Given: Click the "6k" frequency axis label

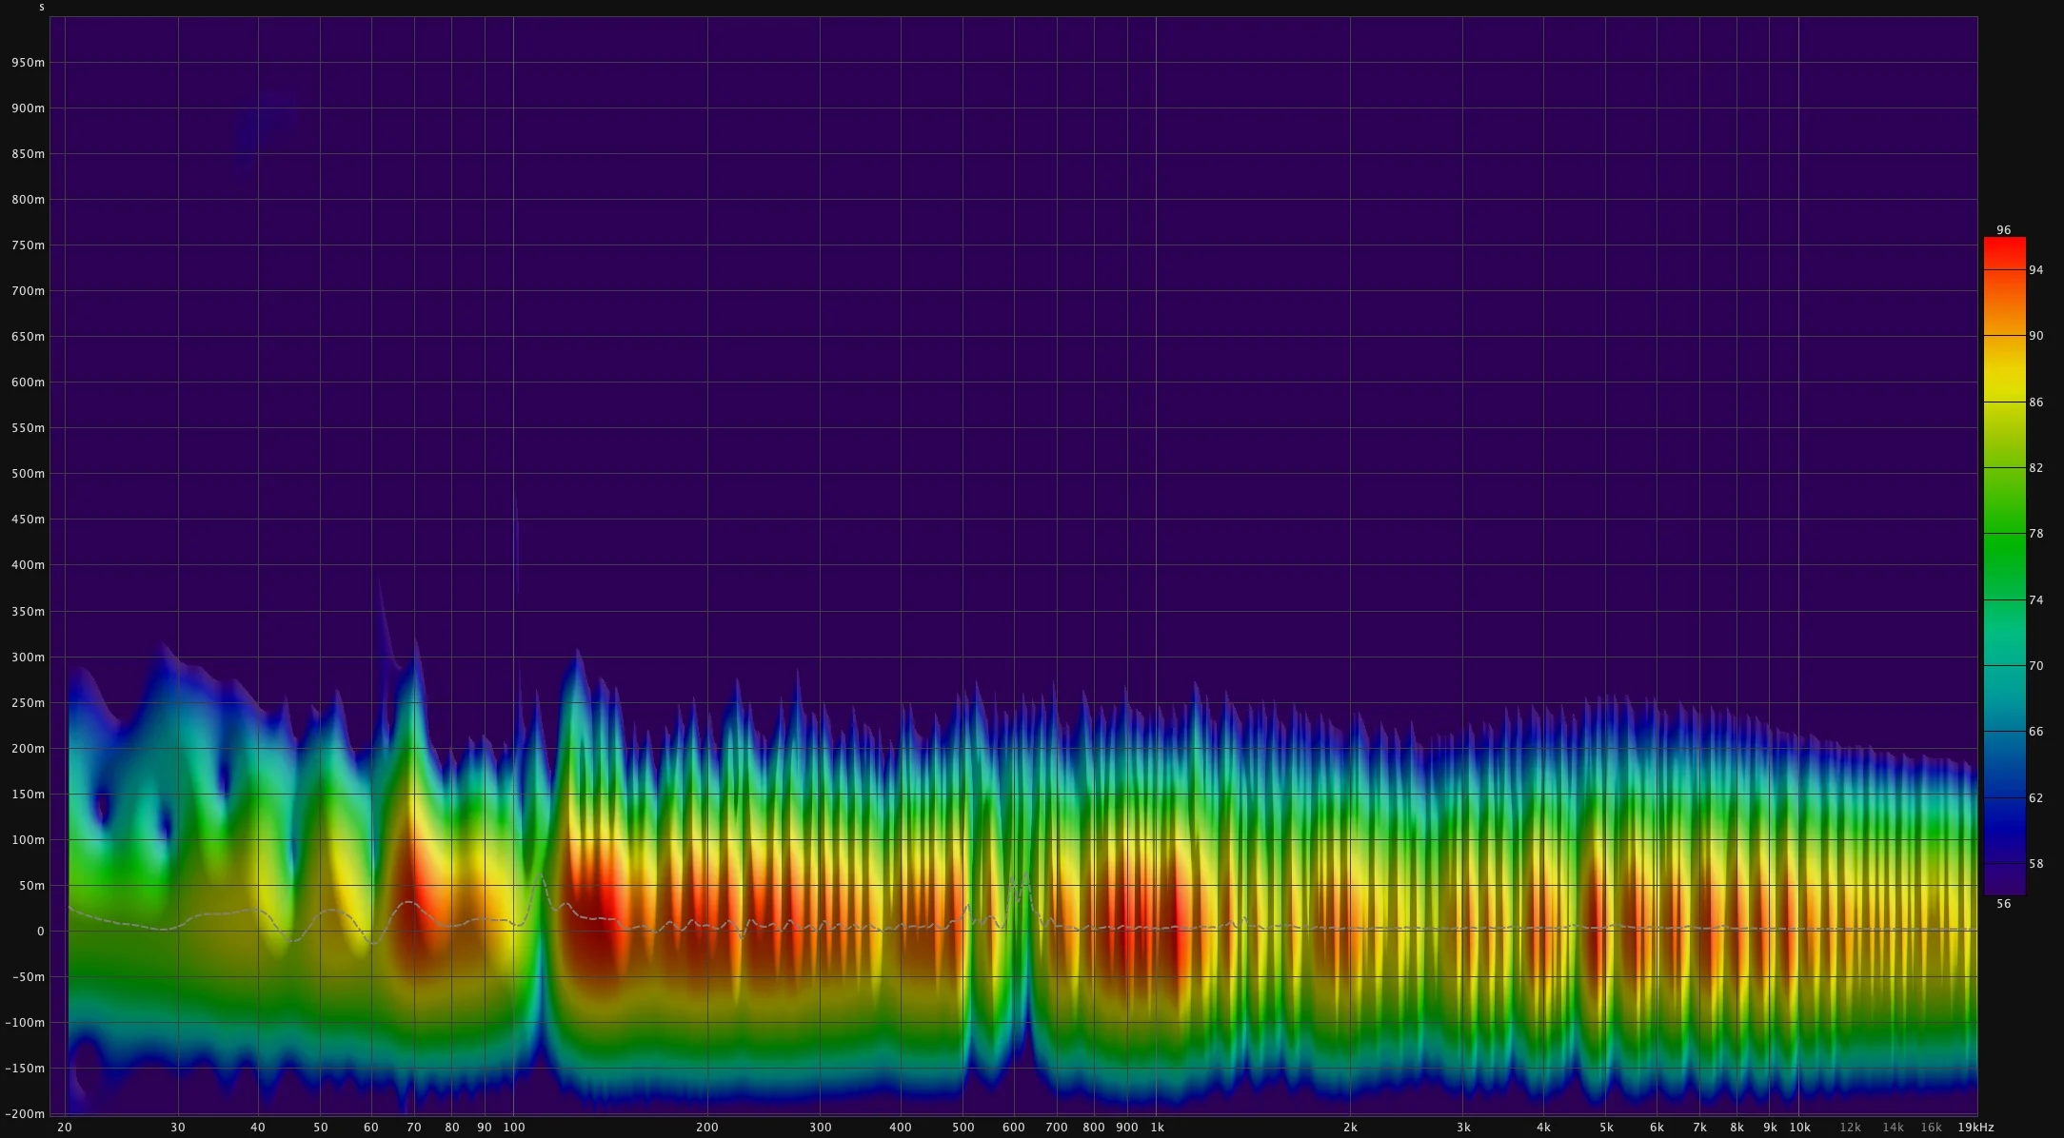Looking at the screenshot, I should point(1657,1128).
